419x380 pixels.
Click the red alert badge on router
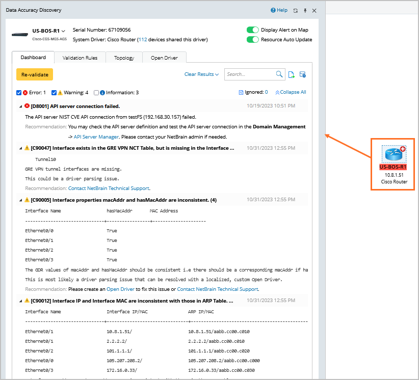tap(403, 149)
